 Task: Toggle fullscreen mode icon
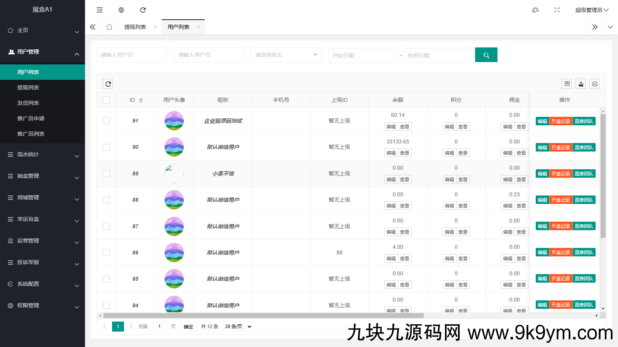point(557,10)
